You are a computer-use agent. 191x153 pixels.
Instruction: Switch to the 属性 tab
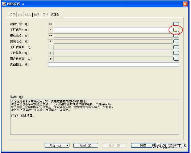45,15
